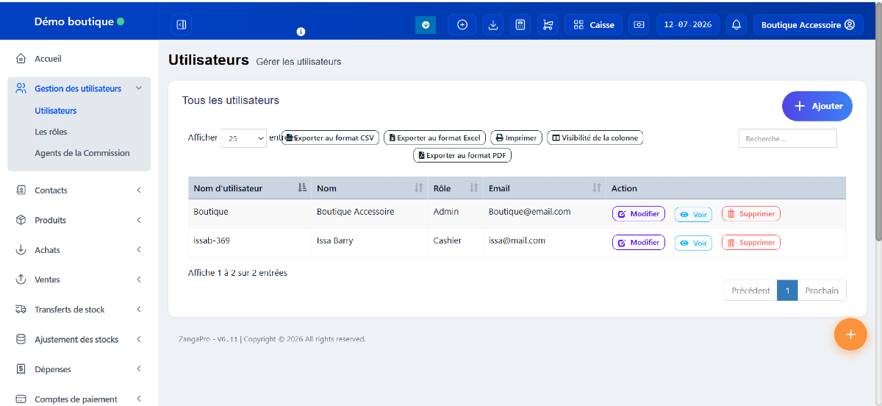Click the Dépenses dollar icon
This screenshot has height=406, width=882.
(21, 368)
